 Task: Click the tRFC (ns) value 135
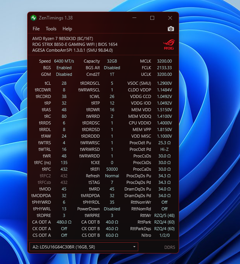tap(64, 163)
